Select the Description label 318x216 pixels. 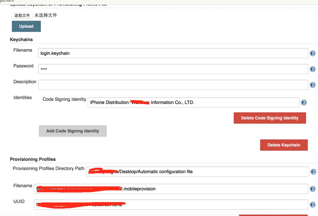(x=25, y=82)
